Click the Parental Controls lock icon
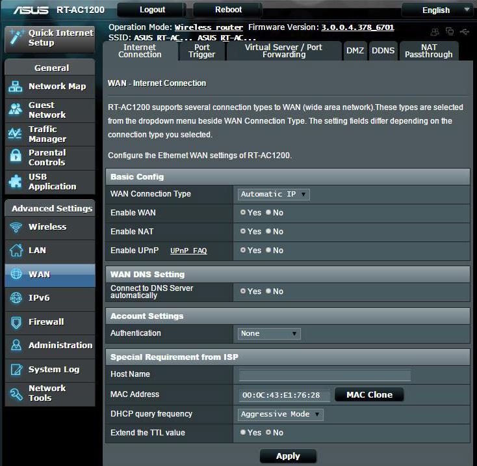 [16, 156]
